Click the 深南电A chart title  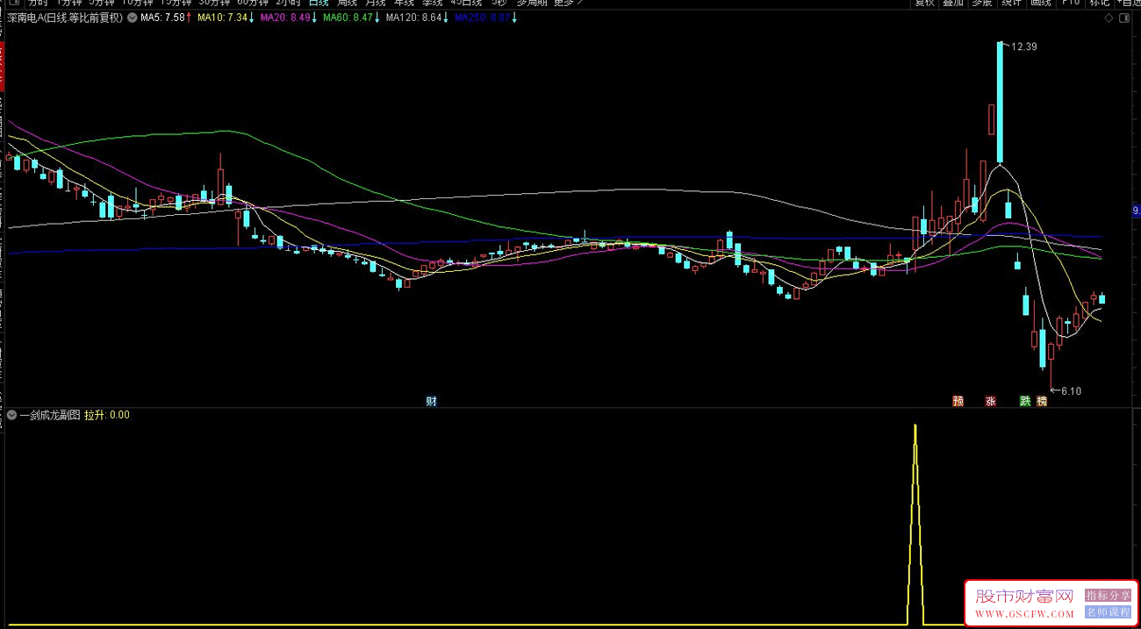[x=65, y=18]
